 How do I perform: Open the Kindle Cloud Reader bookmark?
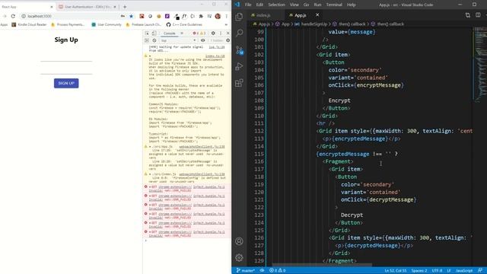29,24
